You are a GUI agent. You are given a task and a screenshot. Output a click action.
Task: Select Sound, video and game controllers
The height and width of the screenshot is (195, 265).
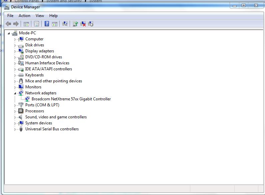point(56,117)
